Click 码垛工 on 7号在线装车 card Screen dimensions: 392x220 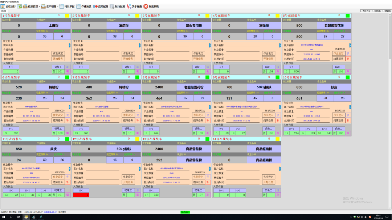click(x=128, y=128)
